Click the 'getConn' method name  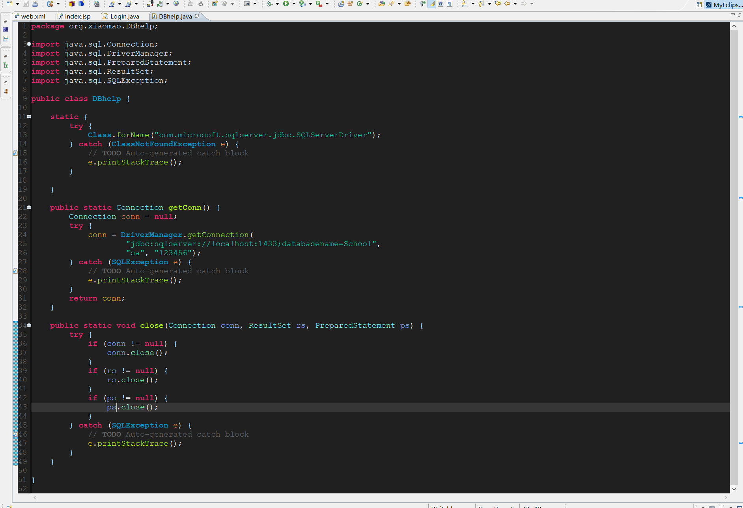185,207
